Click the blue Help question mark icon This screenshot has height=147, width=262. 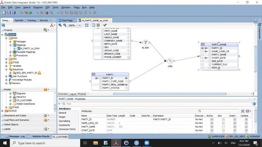pos(254,104)
